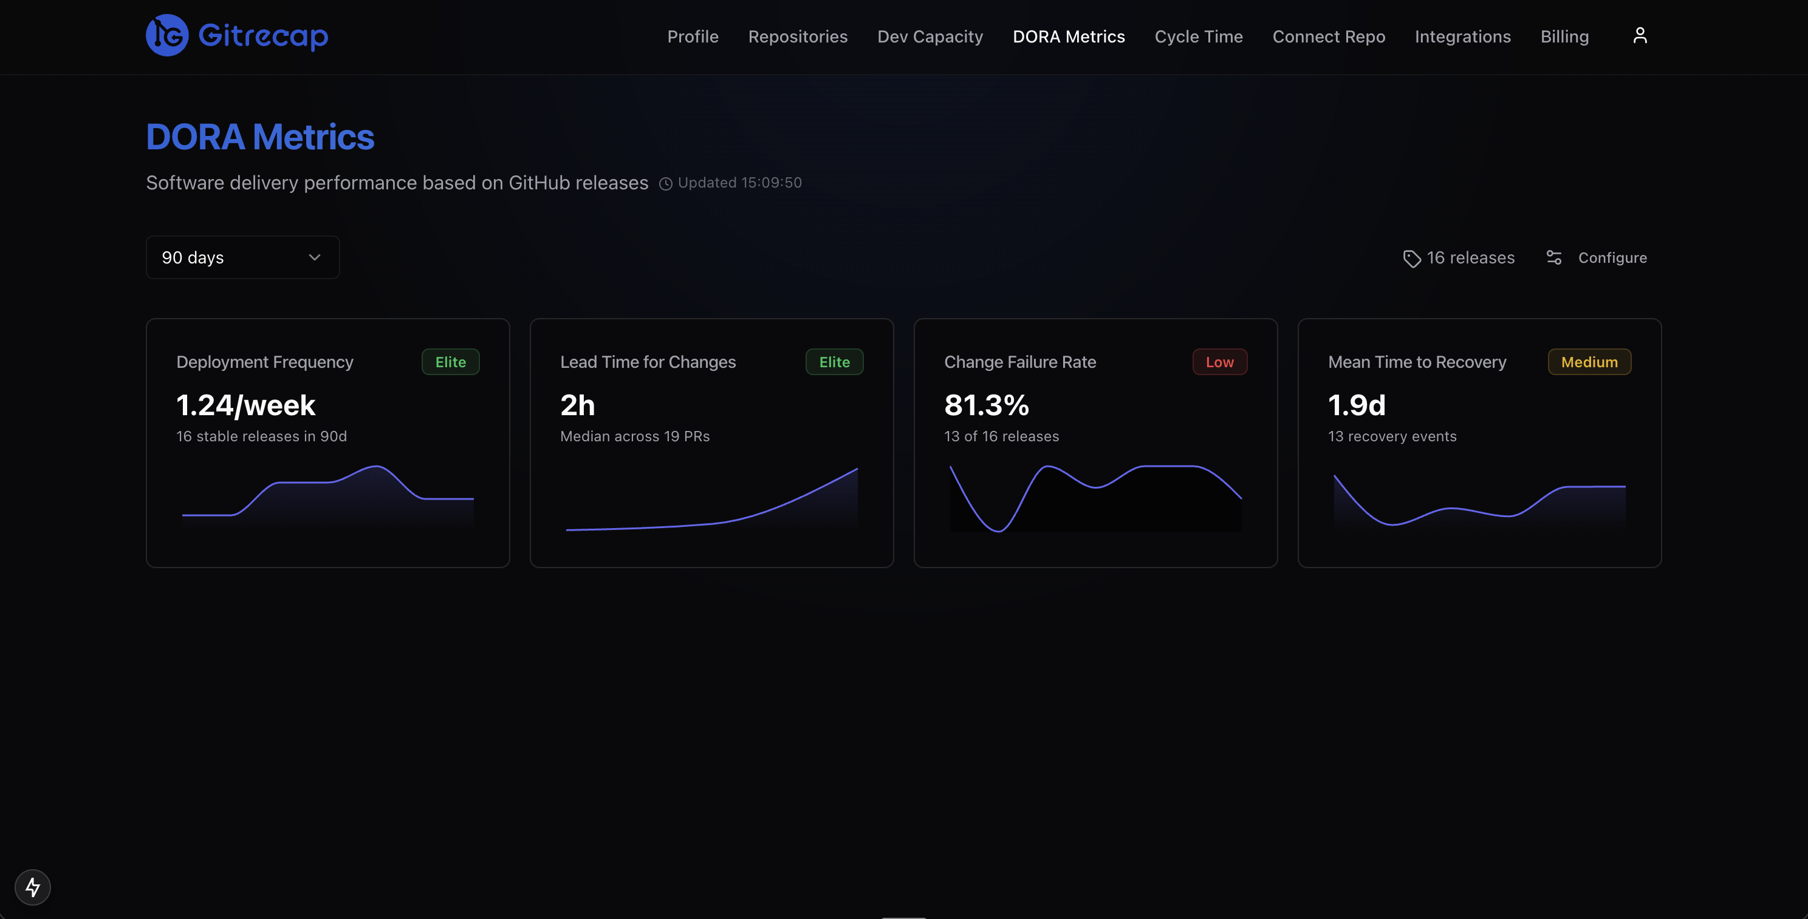The image size is (1808, 919).
Task: Navigate to Dev Capacity
Action: 930,36
